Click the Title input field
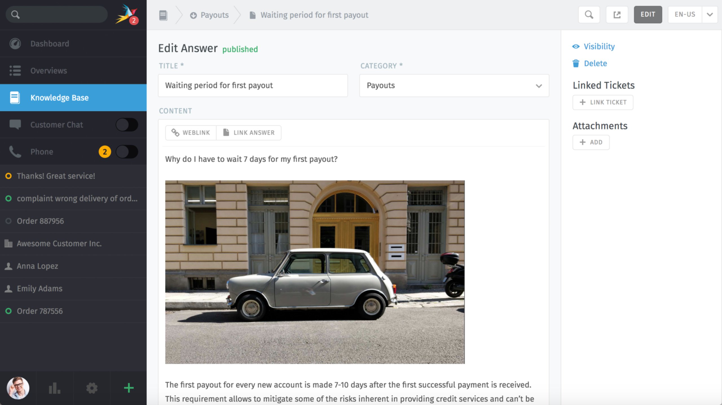722x405 pixels. click(x=253, y=86)
